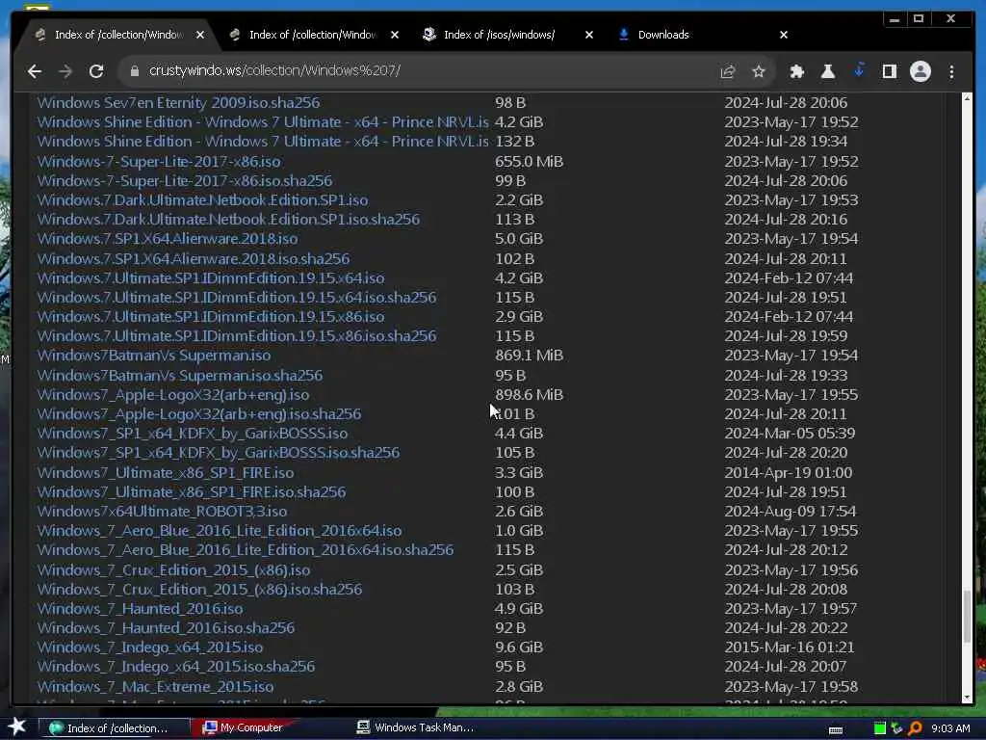Open Windows_7_Indego_x64_2015.iso link
Image resolution: width=986 pixels, height=740 pixels.
[x=149, y=647]
